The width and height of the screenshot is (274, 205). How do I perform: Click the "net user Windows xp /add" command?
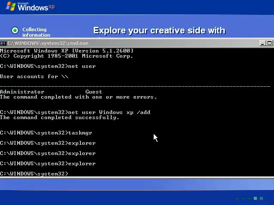[75, 112]
